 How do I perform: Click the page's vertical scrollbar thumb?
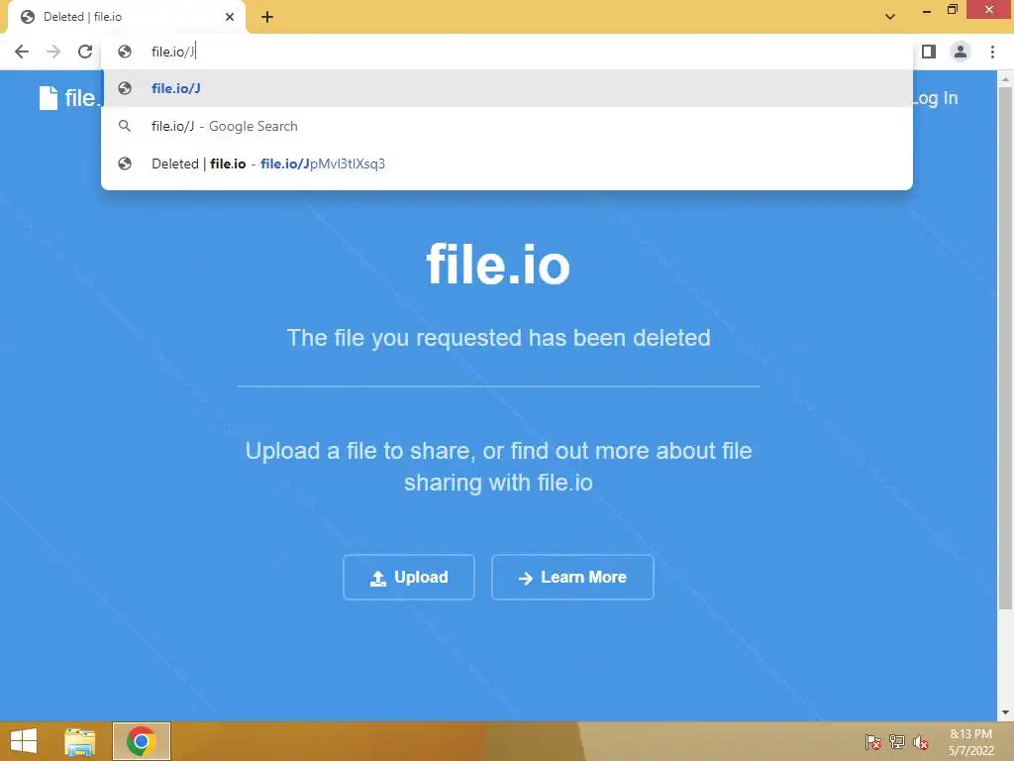(1005, 348)
